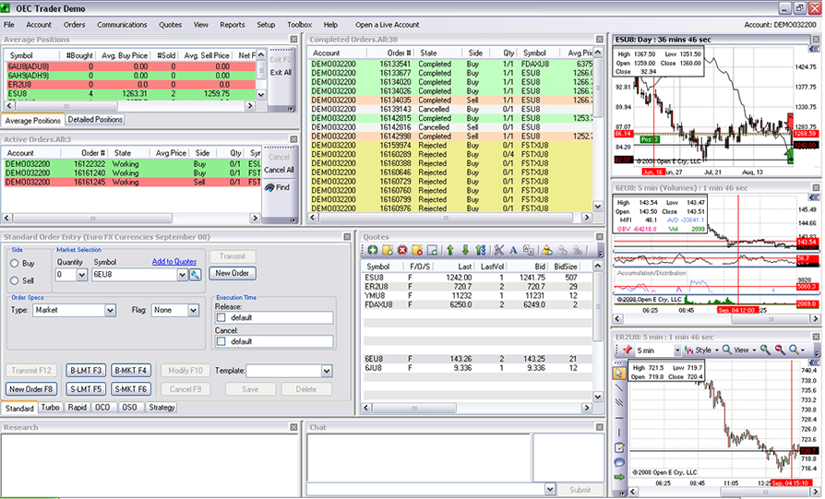Click the Chat message input field

[425, 490]
